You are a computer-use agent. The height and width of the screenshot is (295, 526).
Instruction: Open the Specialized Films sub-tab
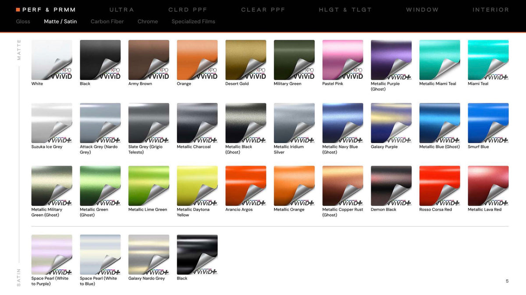click(193, 21)
